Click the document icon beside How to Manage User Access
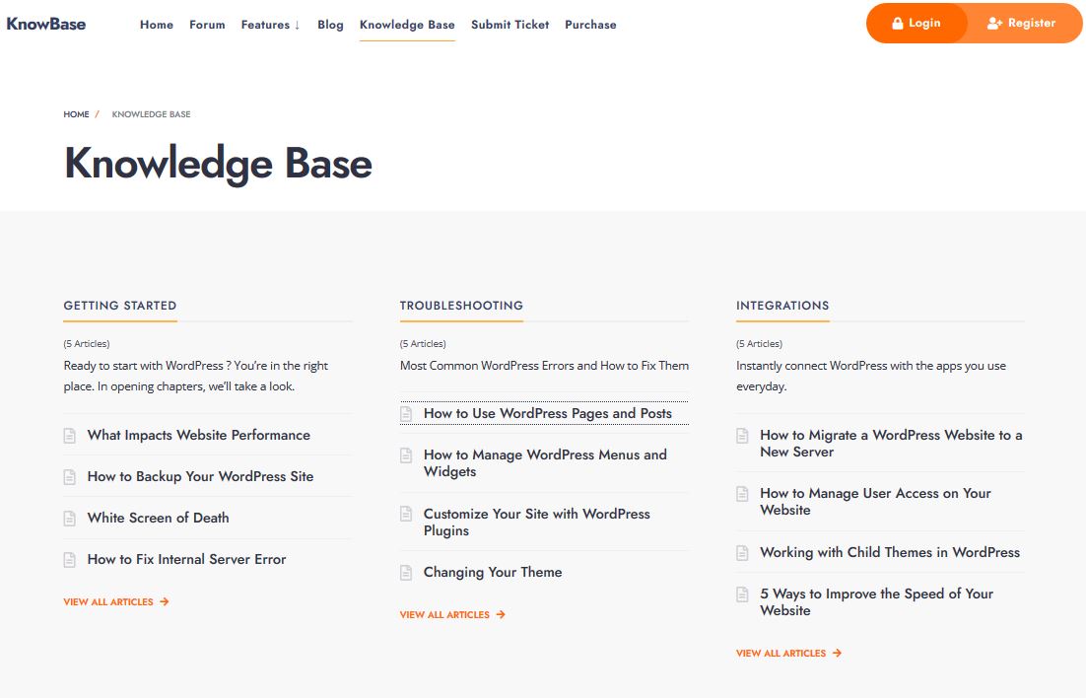The image size is (1086, 698). coord(742,494)
